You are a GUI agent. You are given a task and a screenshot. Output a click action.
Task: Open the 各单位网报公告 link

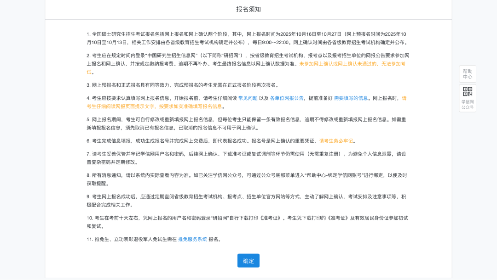(286, 98)
